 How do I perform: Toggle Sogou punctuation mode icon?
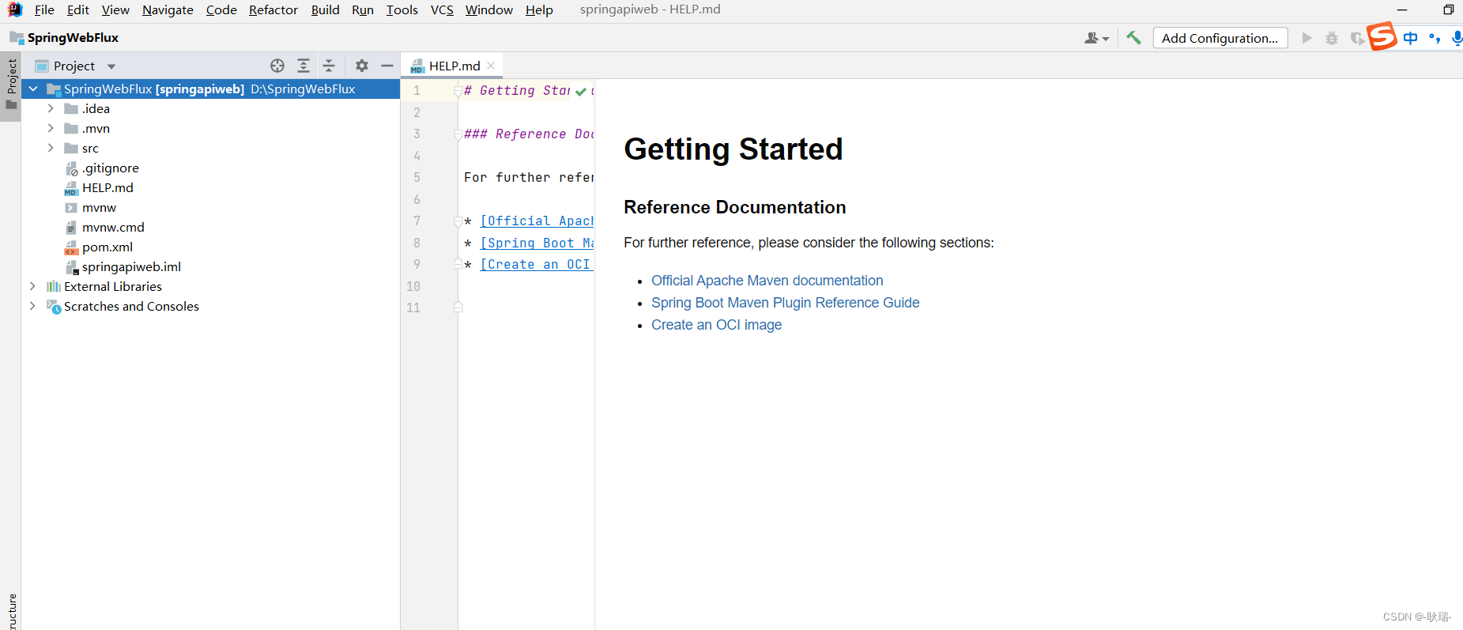[x=1435, y=38]
